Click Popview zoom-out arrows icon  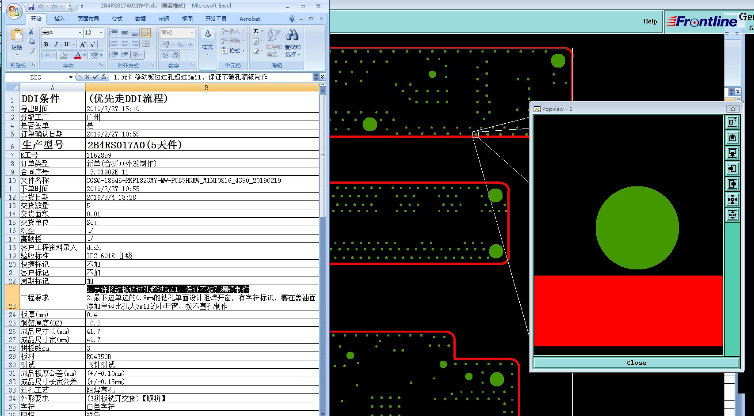(732, 215)
